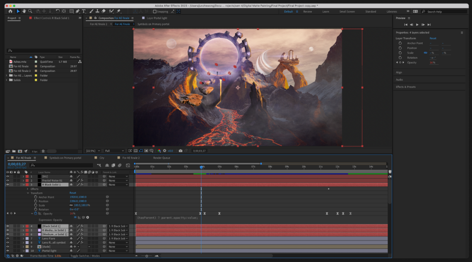Image resolution: width=472 pixels, height=262 pixels.
Task: Click the Scale stopwatch in timeline transform
Action: point(36,205)
